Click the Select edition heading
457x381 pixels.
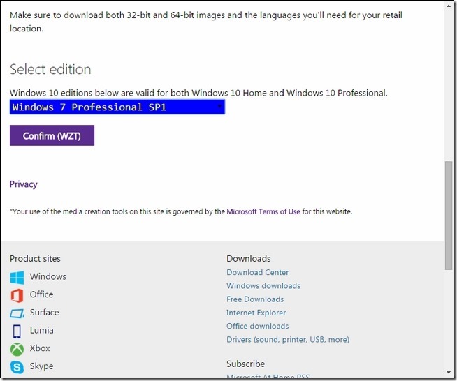(x=50, y=69)
